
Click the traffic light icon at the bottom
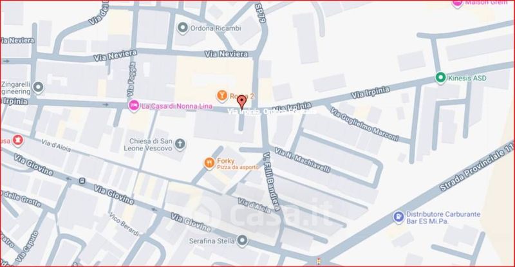pyautogui.click(x=318, y=261)
